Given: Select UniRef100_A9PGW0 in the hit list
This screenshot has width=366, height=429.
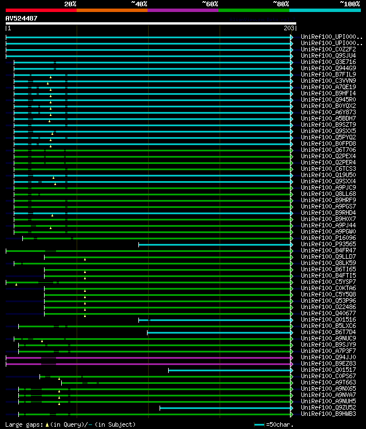Looking at the screenshot, I should click(x=328, y=232).
